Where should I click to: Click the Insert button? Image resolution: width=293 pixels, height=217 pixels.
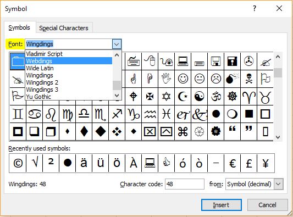(x=221, y=205)
